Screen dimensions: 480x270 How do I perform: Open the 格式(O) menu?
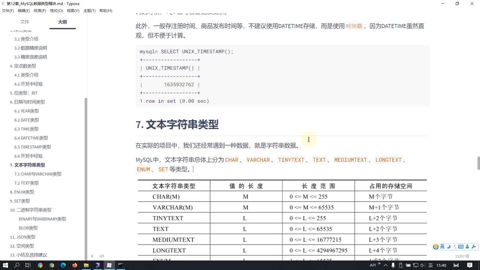click(x=56, y=10)
